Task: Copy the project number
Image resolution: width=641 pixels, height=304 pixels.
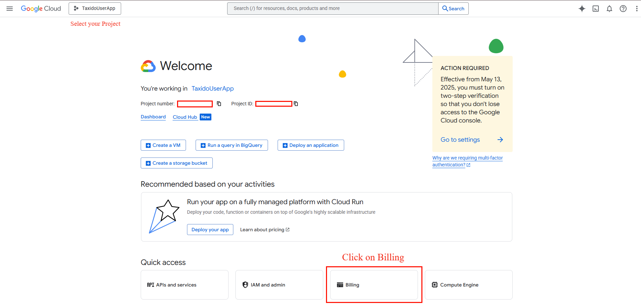Action: click(x=219, y=104)
